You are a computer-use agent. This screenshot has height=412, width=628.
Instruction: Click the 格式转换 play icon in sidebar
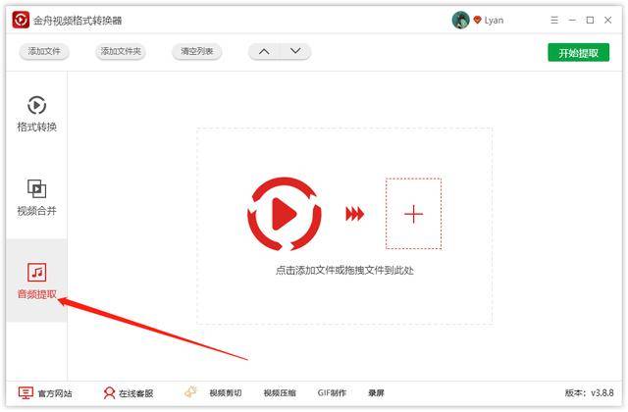(36, 105)
